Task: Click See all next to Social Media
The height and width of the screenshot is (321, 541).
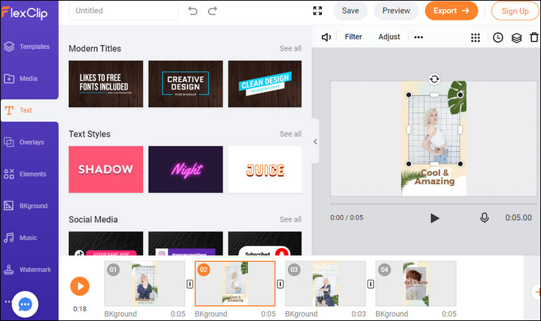Action: 290,219
